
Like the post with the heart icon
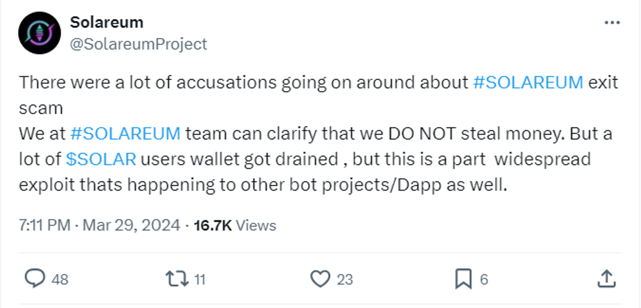pos(320,279)
